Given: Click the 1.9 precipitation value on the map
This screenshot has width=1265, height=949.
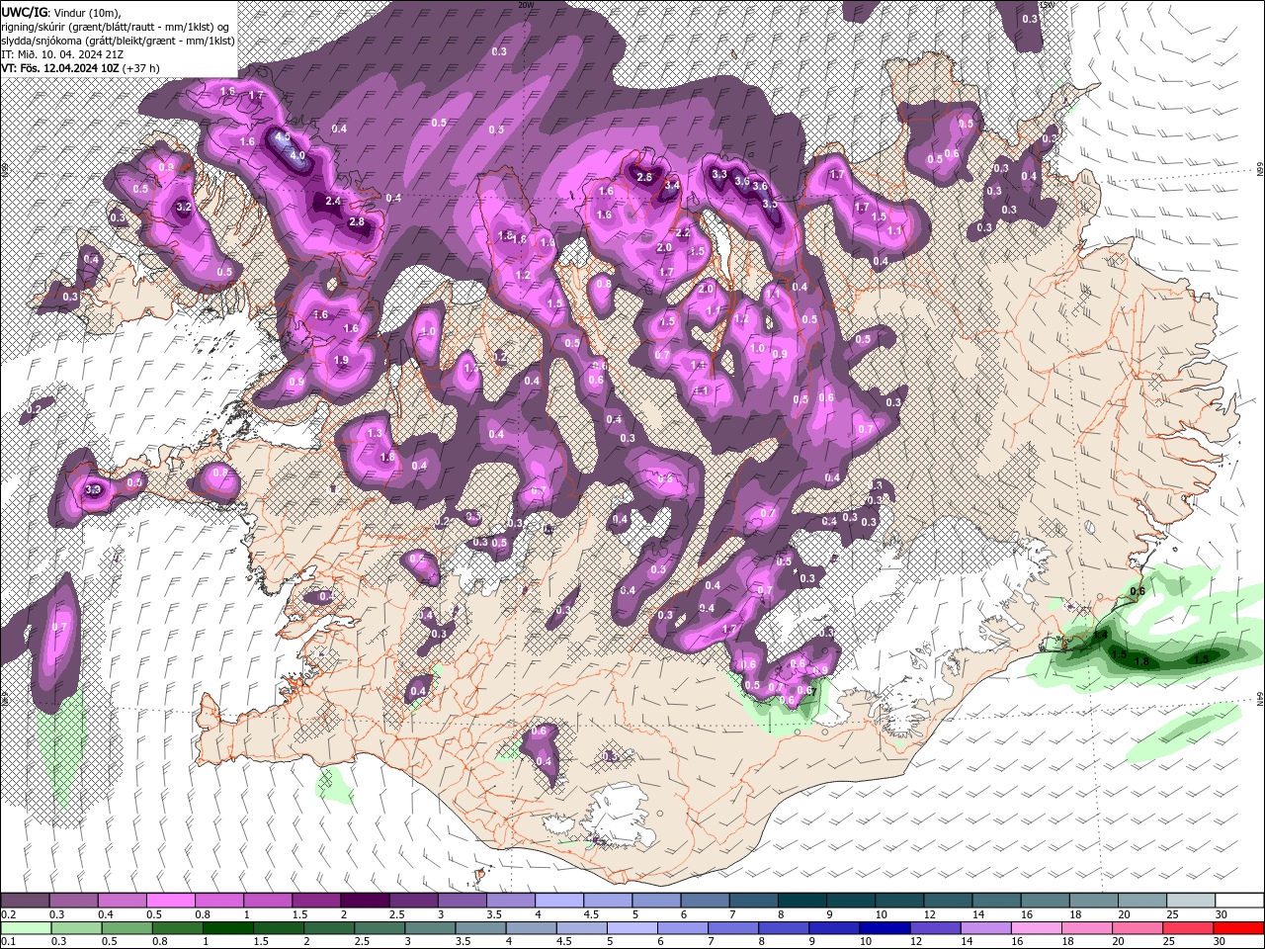Looking at the screenshot, I should coord(341,360).
